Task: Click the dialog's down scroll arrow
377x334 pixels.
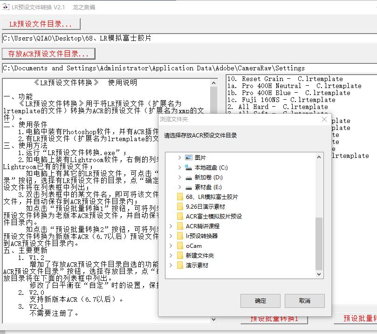Action: 318,274
